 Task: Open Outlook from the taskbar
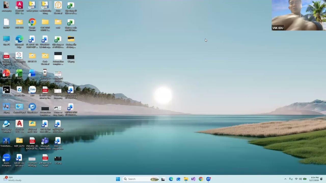pos(178,179)
